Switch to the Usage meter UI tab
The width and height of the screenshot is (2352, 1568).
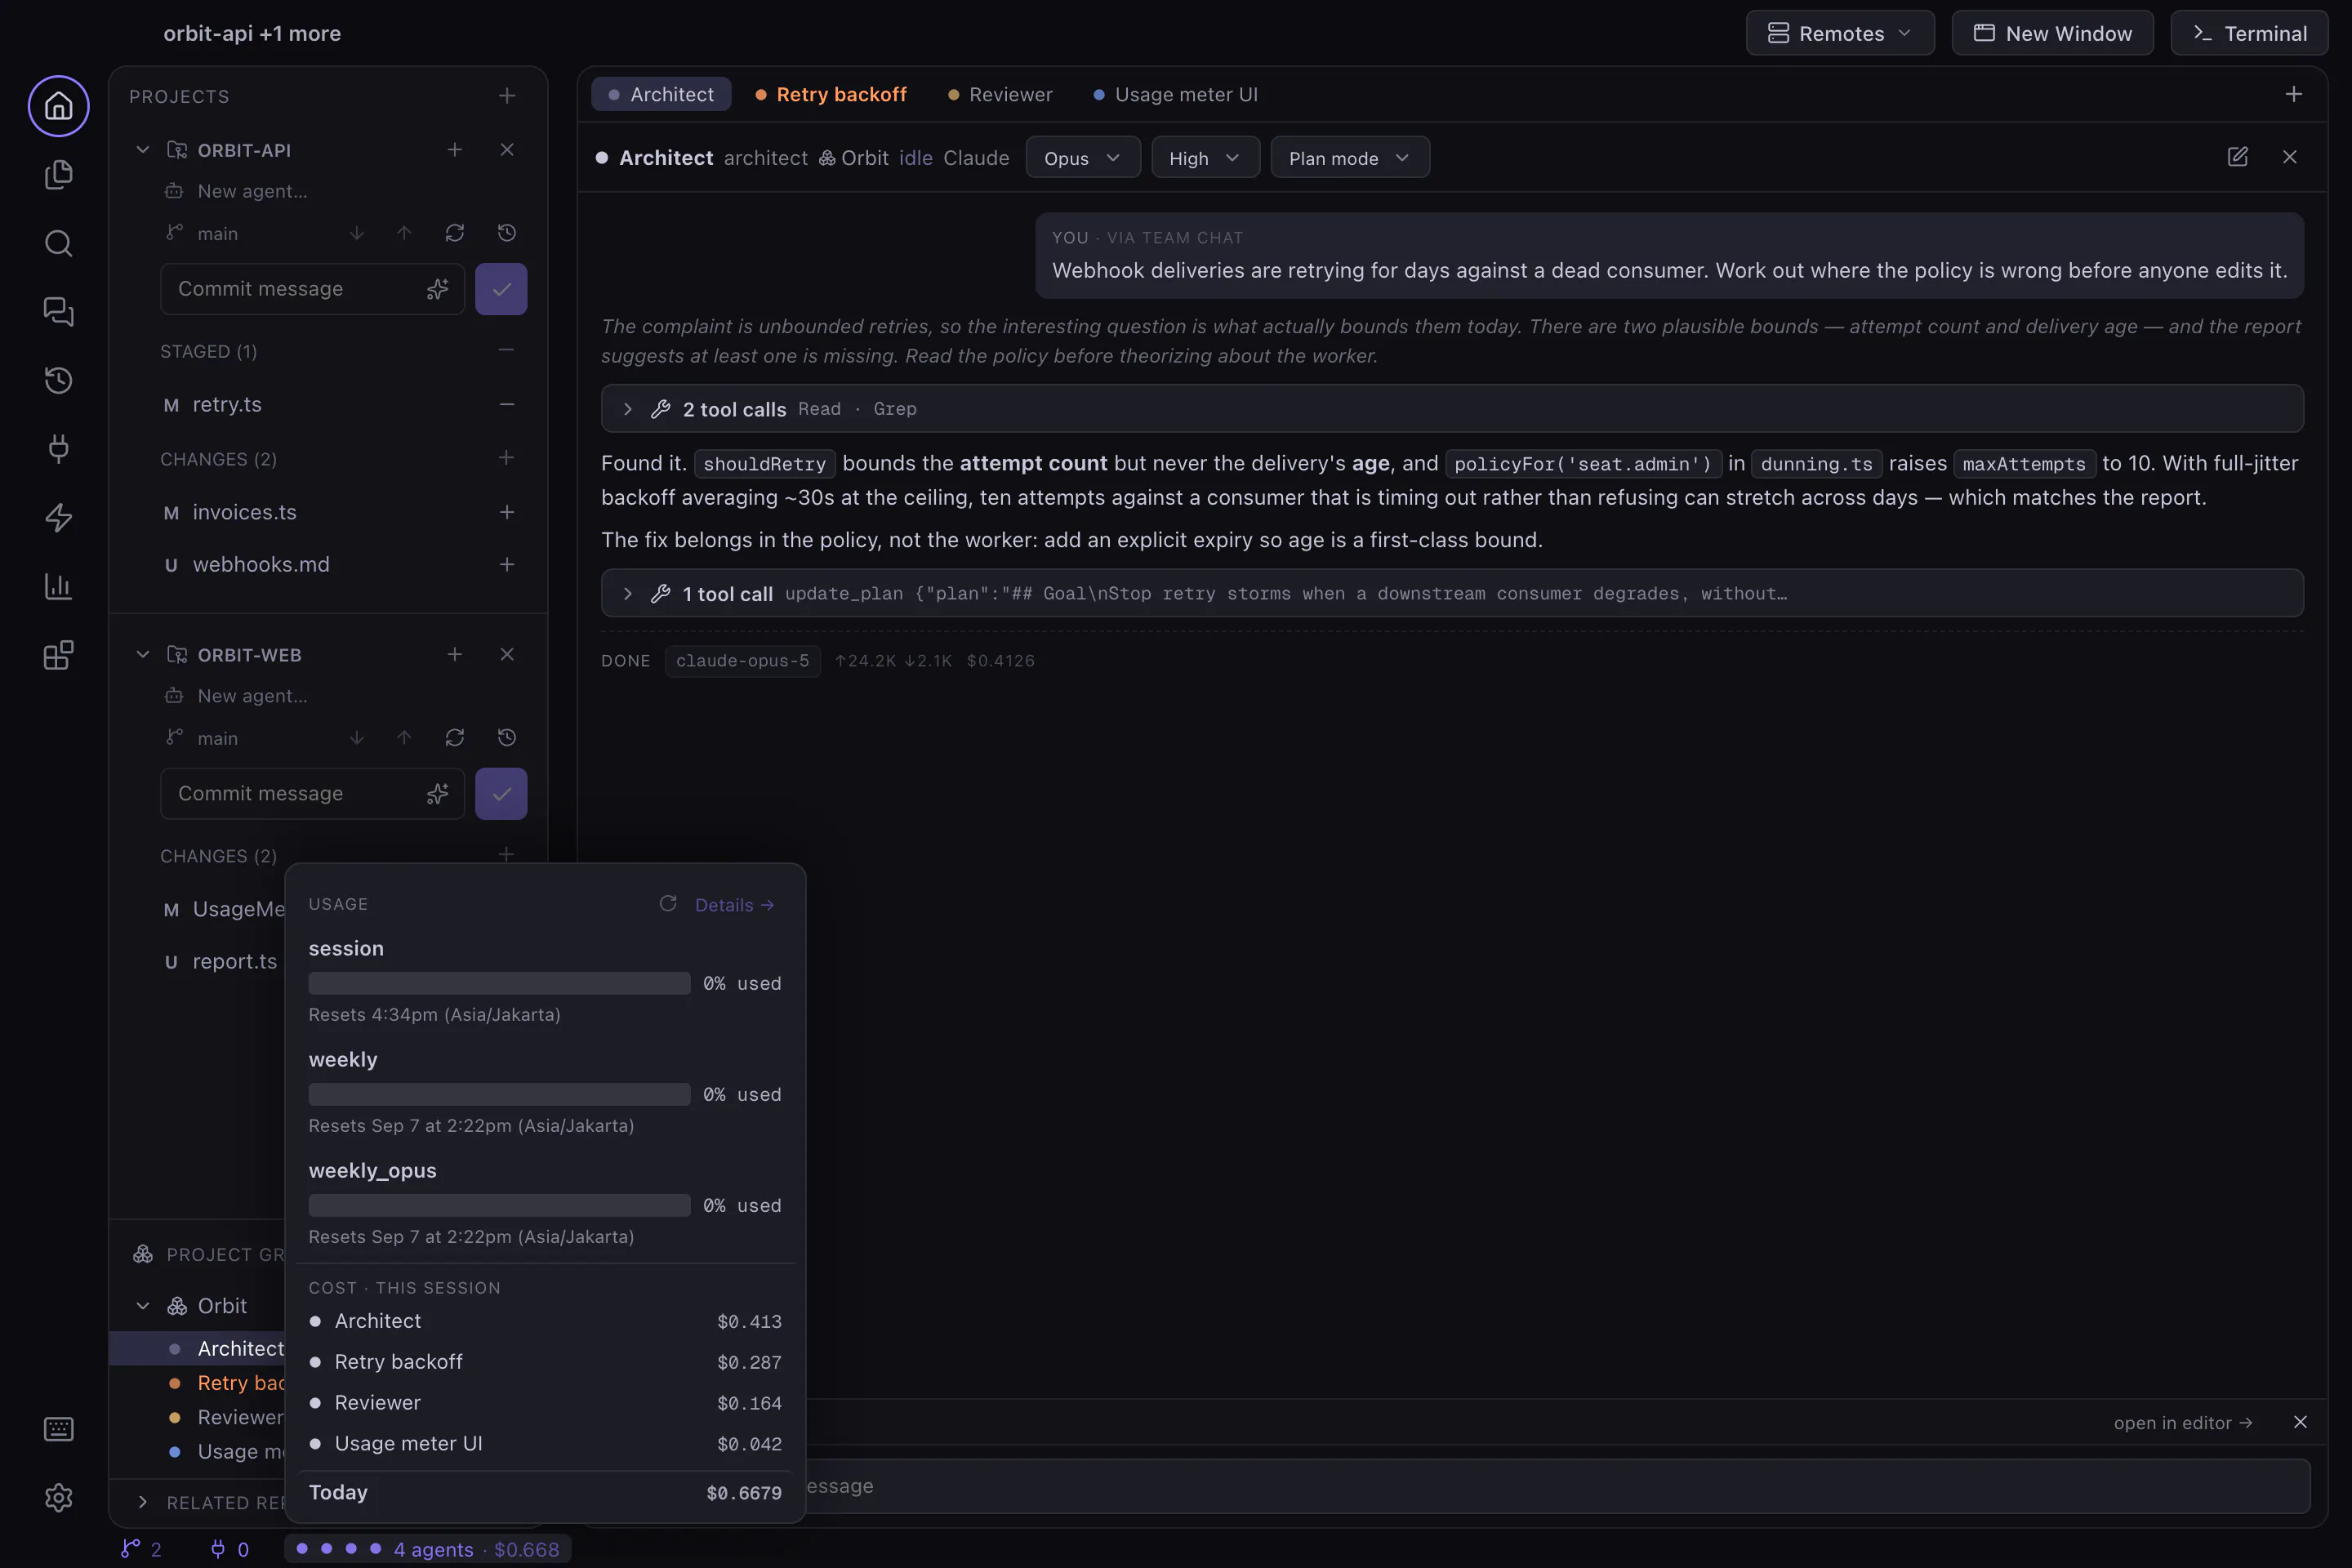(1176, 94)
